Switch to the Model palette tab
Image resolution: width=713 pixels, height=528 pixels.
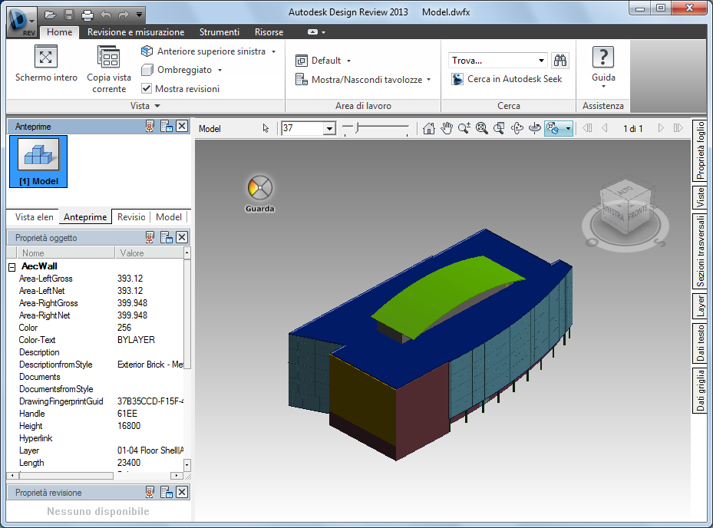tap(169, 217)
